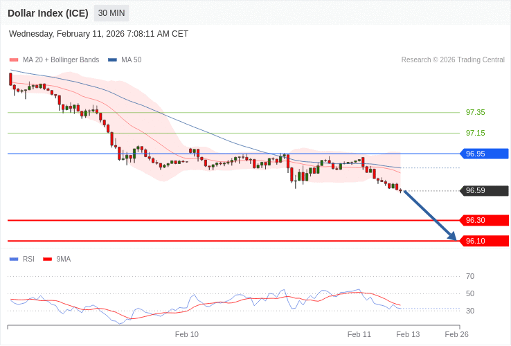
Task: Click the date line Wednesday, February 11, 2026
Action: [98, 34]
